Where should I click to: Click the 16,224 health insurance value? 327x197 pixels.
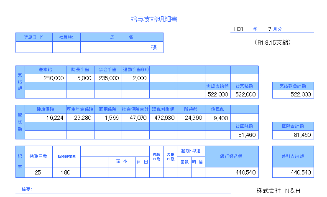[55, 118]
